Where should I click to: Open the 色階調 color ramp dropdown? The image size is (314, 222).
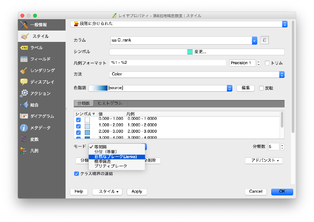coord(161,88)
